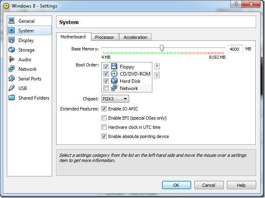Switch to the Acceleration tab
The image size is (265, 198).
pyautogui.click(x=136, y=37)
